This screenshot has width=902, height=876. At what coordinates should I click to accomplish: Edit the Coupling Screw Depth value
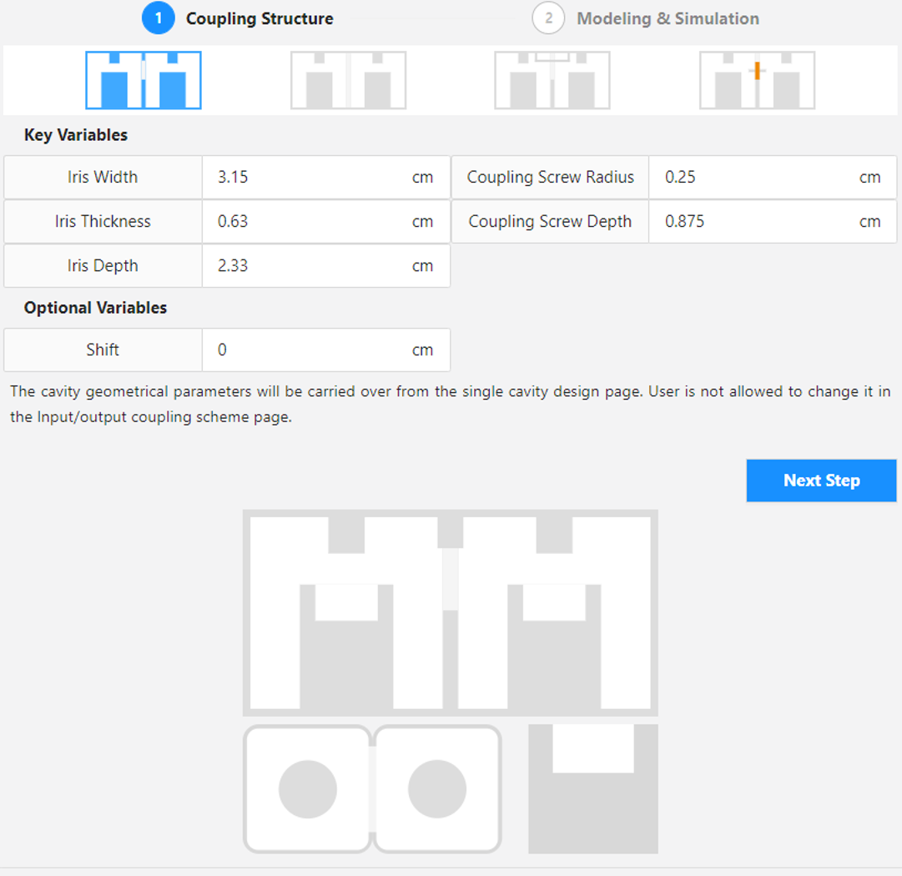(755, 221)
